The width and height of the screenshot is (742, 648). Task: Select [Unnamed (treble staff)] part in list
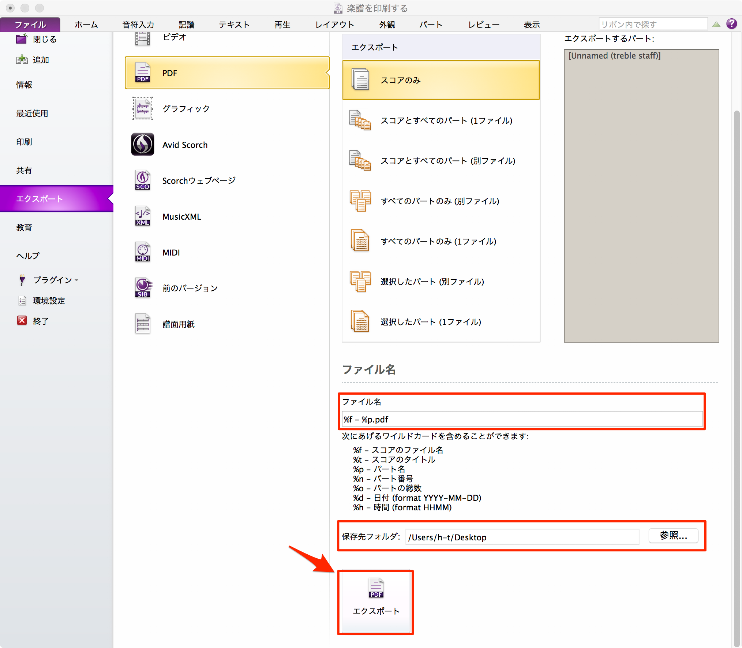tap(615, 56)
